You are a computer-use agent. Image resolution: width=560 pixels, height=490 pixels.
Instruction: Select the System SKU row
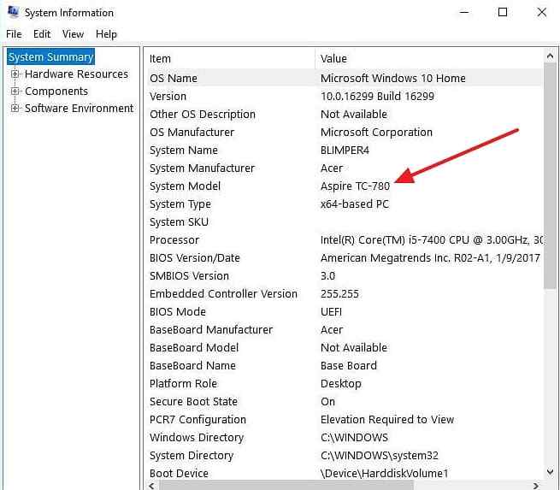click(345, 222)
